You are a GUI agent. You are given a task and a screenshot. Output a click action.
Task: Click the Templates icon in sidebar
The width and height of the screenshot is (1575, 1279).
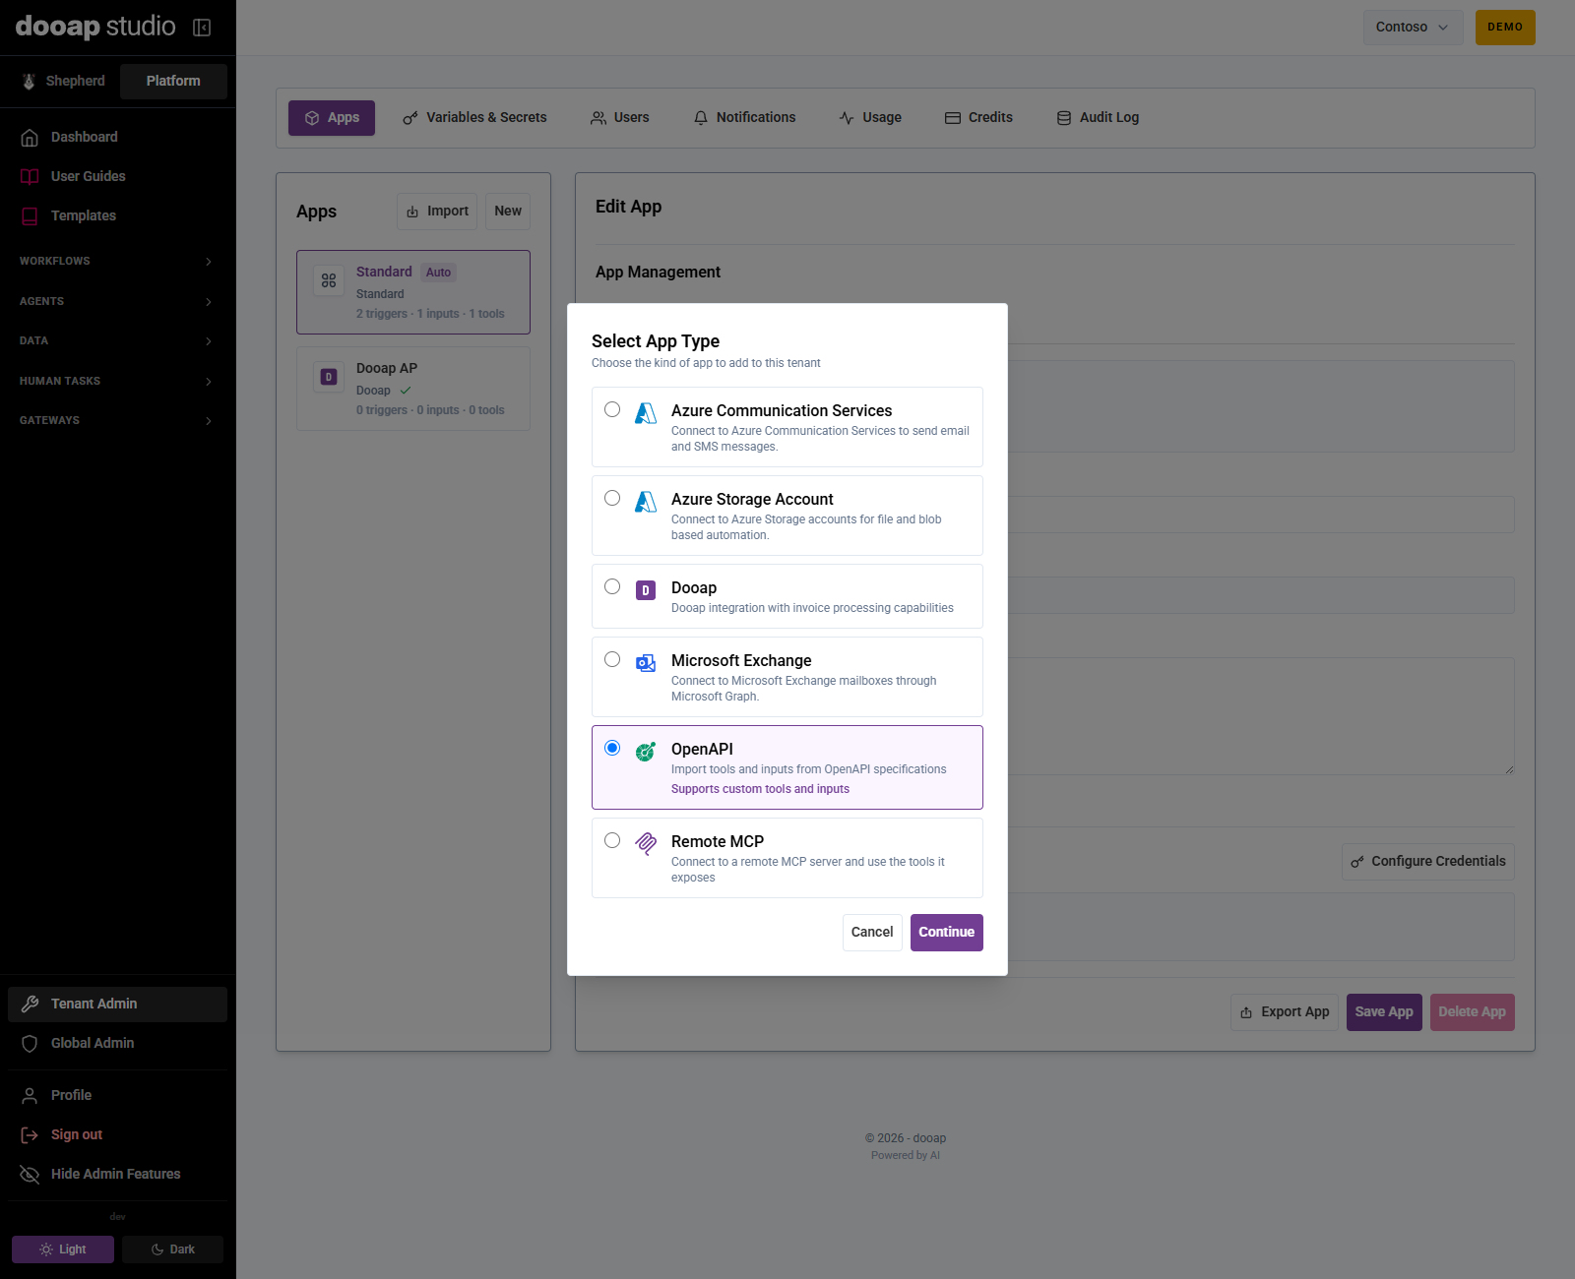(x=30, y=216)
